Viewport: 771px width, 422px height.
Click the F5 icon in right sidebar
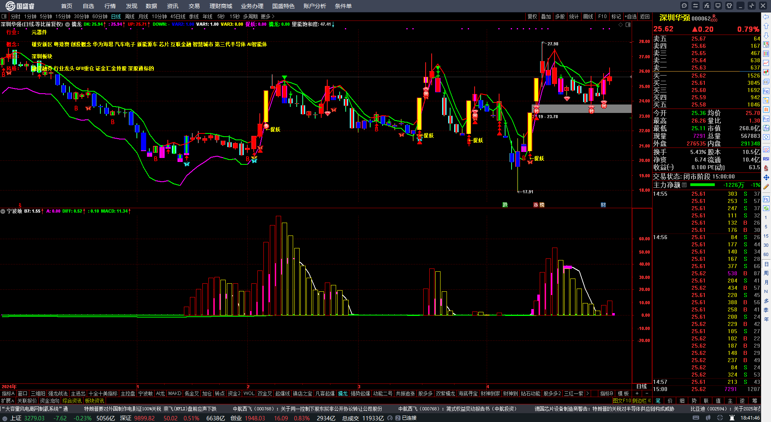[x=766, y=199]
